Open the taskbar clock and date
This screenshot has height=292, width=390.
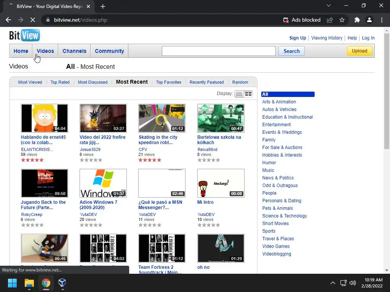click(372, 283)
